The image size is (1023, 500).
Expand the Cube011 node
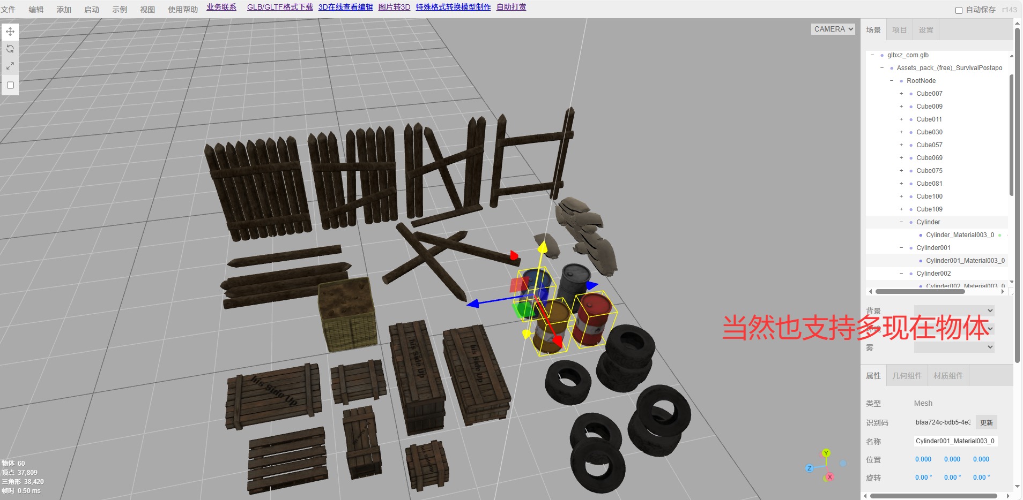(x=901, y=119)
